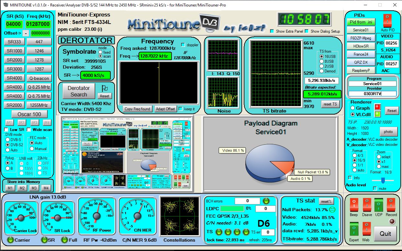Check the mute checkbox

[x=375, y=188]
